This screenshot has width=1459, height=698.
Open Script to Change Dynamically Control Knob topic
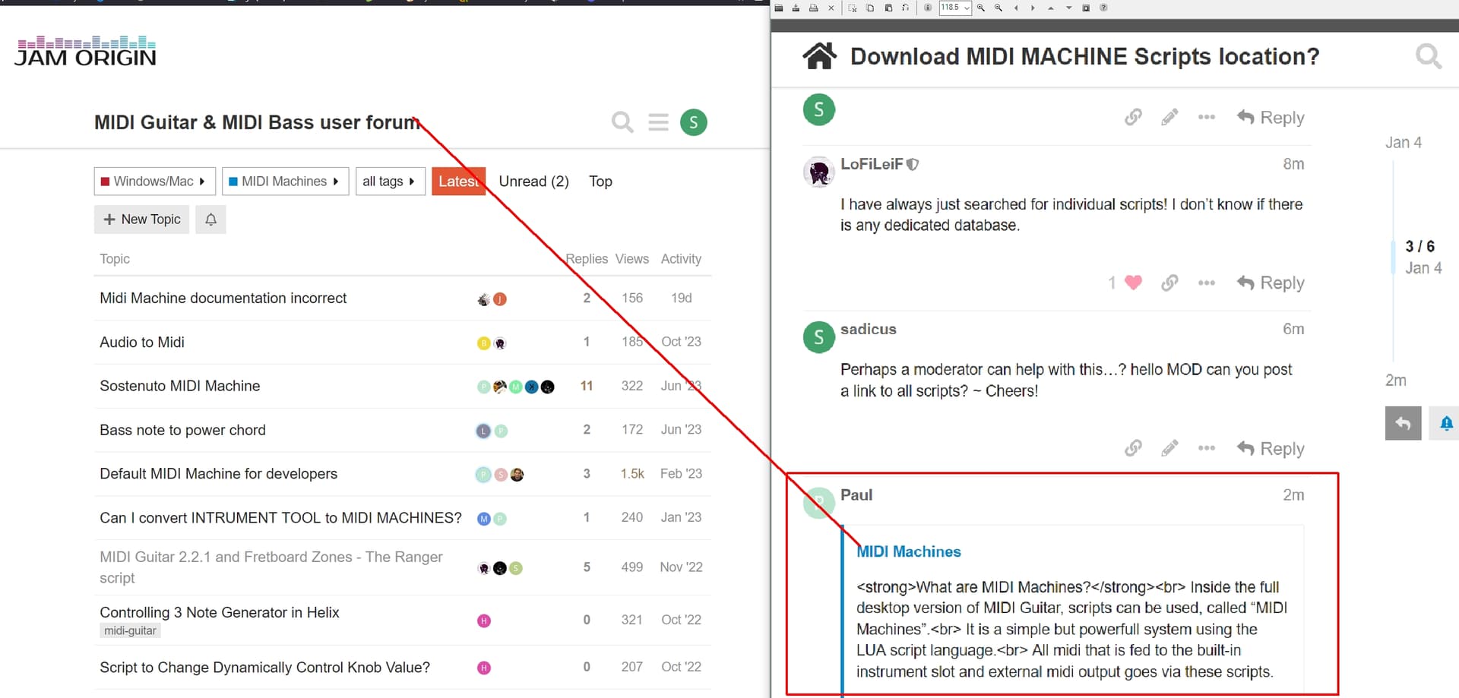265,668
